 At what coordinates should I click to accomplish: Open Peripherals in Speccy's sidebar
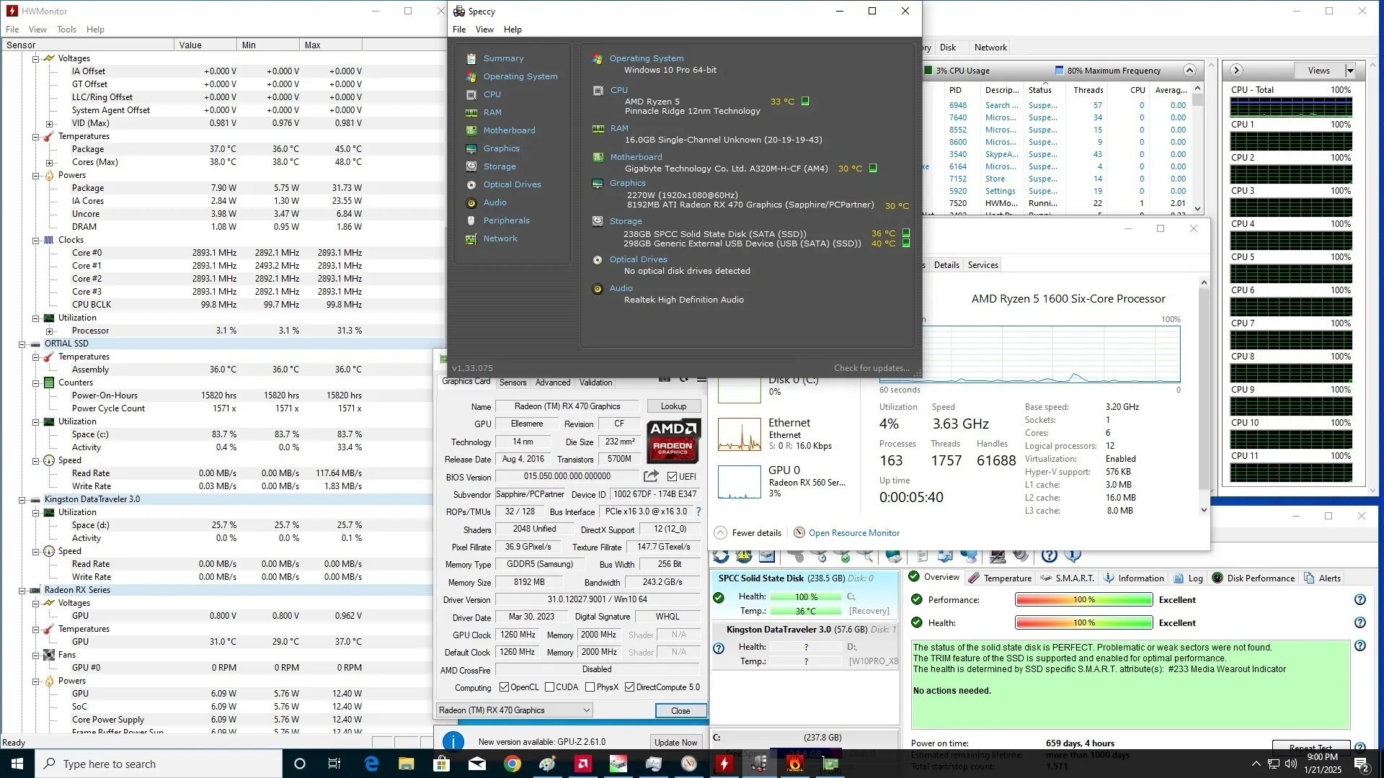[x=506, y=220]
